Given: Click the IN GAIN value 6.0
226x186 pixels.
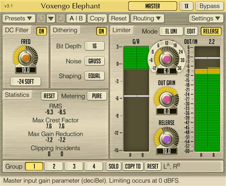Looking at the screenshot, I should [x=167, y=71].
